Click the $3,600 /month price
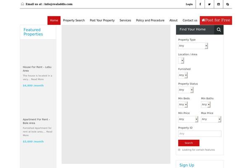252x168 pixels. coord(33,142)
